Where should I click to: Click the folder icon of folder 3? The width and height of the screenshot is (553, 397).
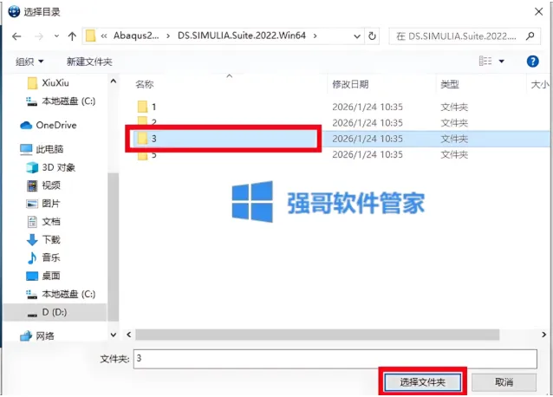click(142, 138)
